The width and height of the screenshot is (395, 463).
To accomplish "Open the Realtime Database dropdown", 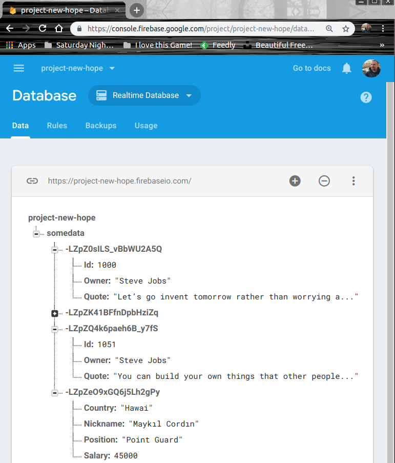I will point(144,95).
